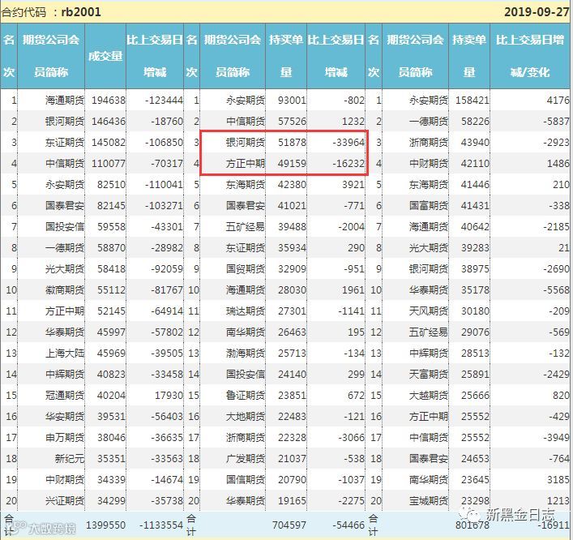Select 兴证期货 in volume ranking
Screen dimensions: 573x540
[x=65, y=501]
